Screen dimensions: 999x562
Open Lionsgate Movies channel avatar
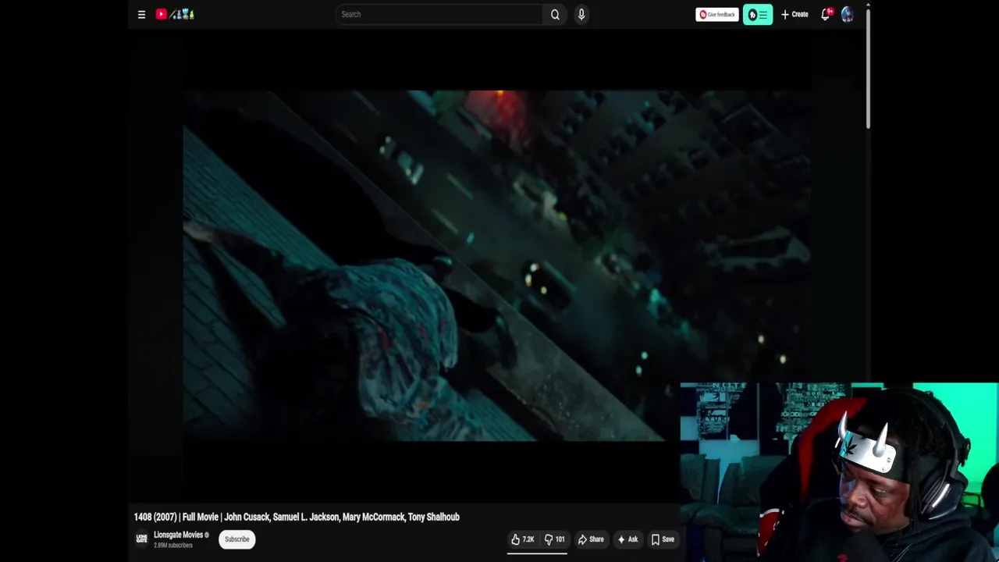(x=141, y=539)
